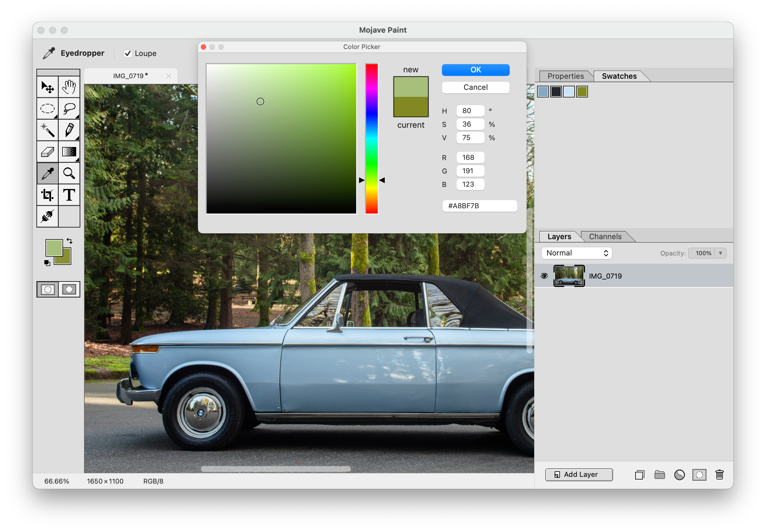This screenshot has width=766, height=532.
Task: Uncheck the Loupe checkbox
Action: click(x=128, y=53)
